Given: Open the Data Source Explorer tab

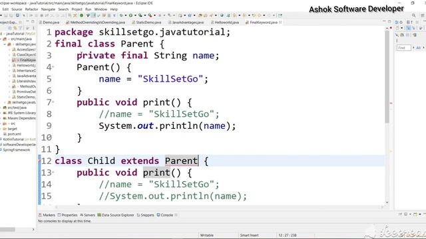Looking at the screenshot, I should pyautogui.click(x=116, y=215).
